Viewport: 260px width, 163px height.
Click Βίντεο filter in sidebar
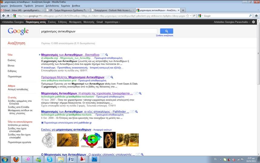click(11, 66)
